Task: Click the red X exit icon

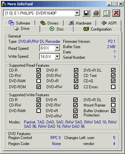Action: tap(116, 13)
